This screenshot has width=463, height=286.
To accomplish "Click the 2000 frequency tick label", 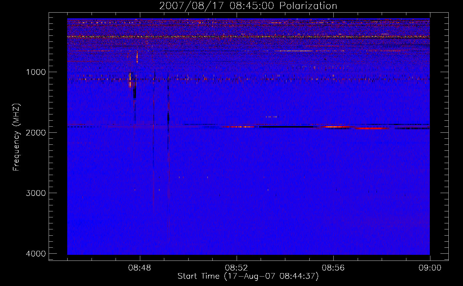I will [x=36, y=132].
